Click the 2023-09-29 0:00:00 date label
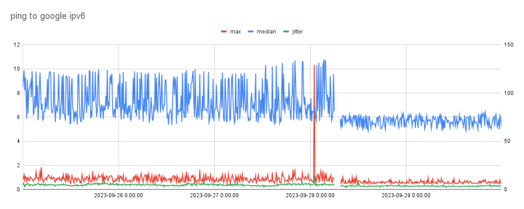Image resolution: width=524 pixels, height=209 pixels. click(405, 195)
